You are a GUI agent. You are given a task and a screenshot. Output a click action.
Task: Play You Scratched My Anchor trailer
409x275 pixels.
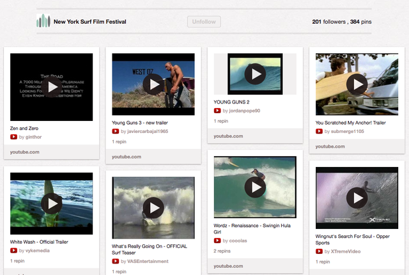point(357,84)
